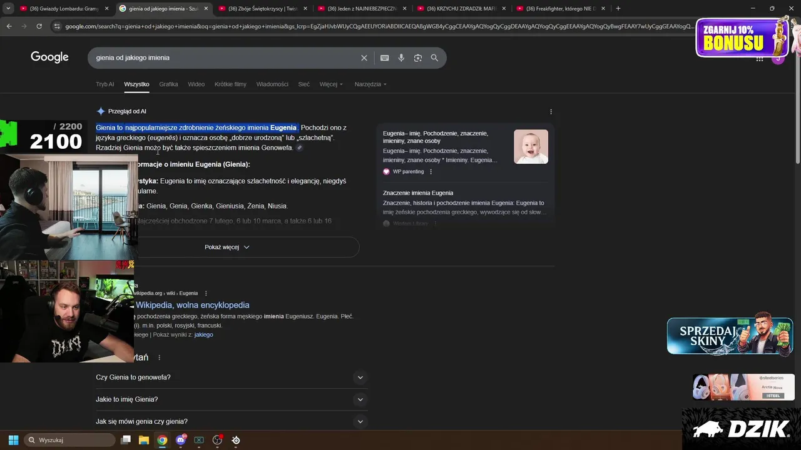Select the Wszystko results tab
The image size is (801, 450).
pos(136,84)
